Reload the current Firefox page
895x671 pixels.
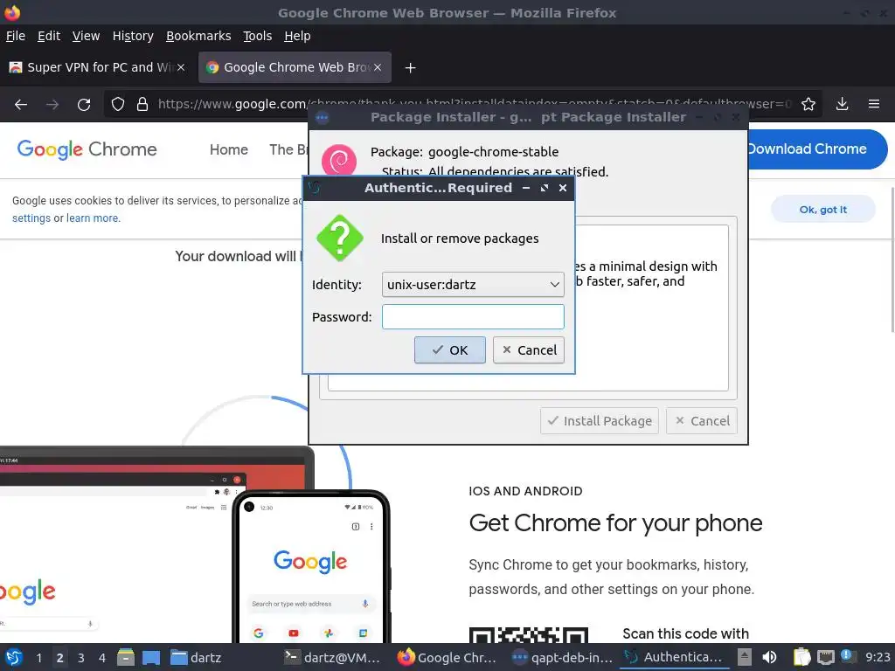pyautogui.click(x=84, y=105)
